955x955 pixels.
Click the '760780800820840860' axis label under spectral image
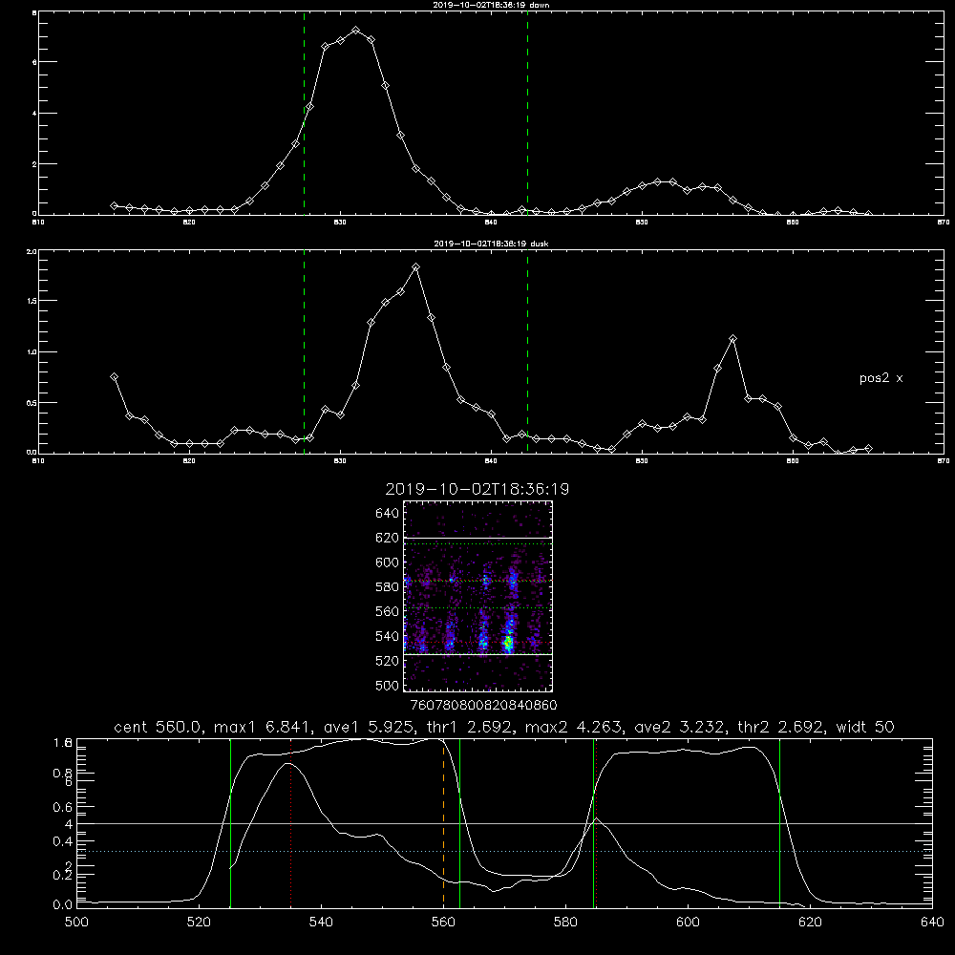pyautogui.click(x=483, y=705)
